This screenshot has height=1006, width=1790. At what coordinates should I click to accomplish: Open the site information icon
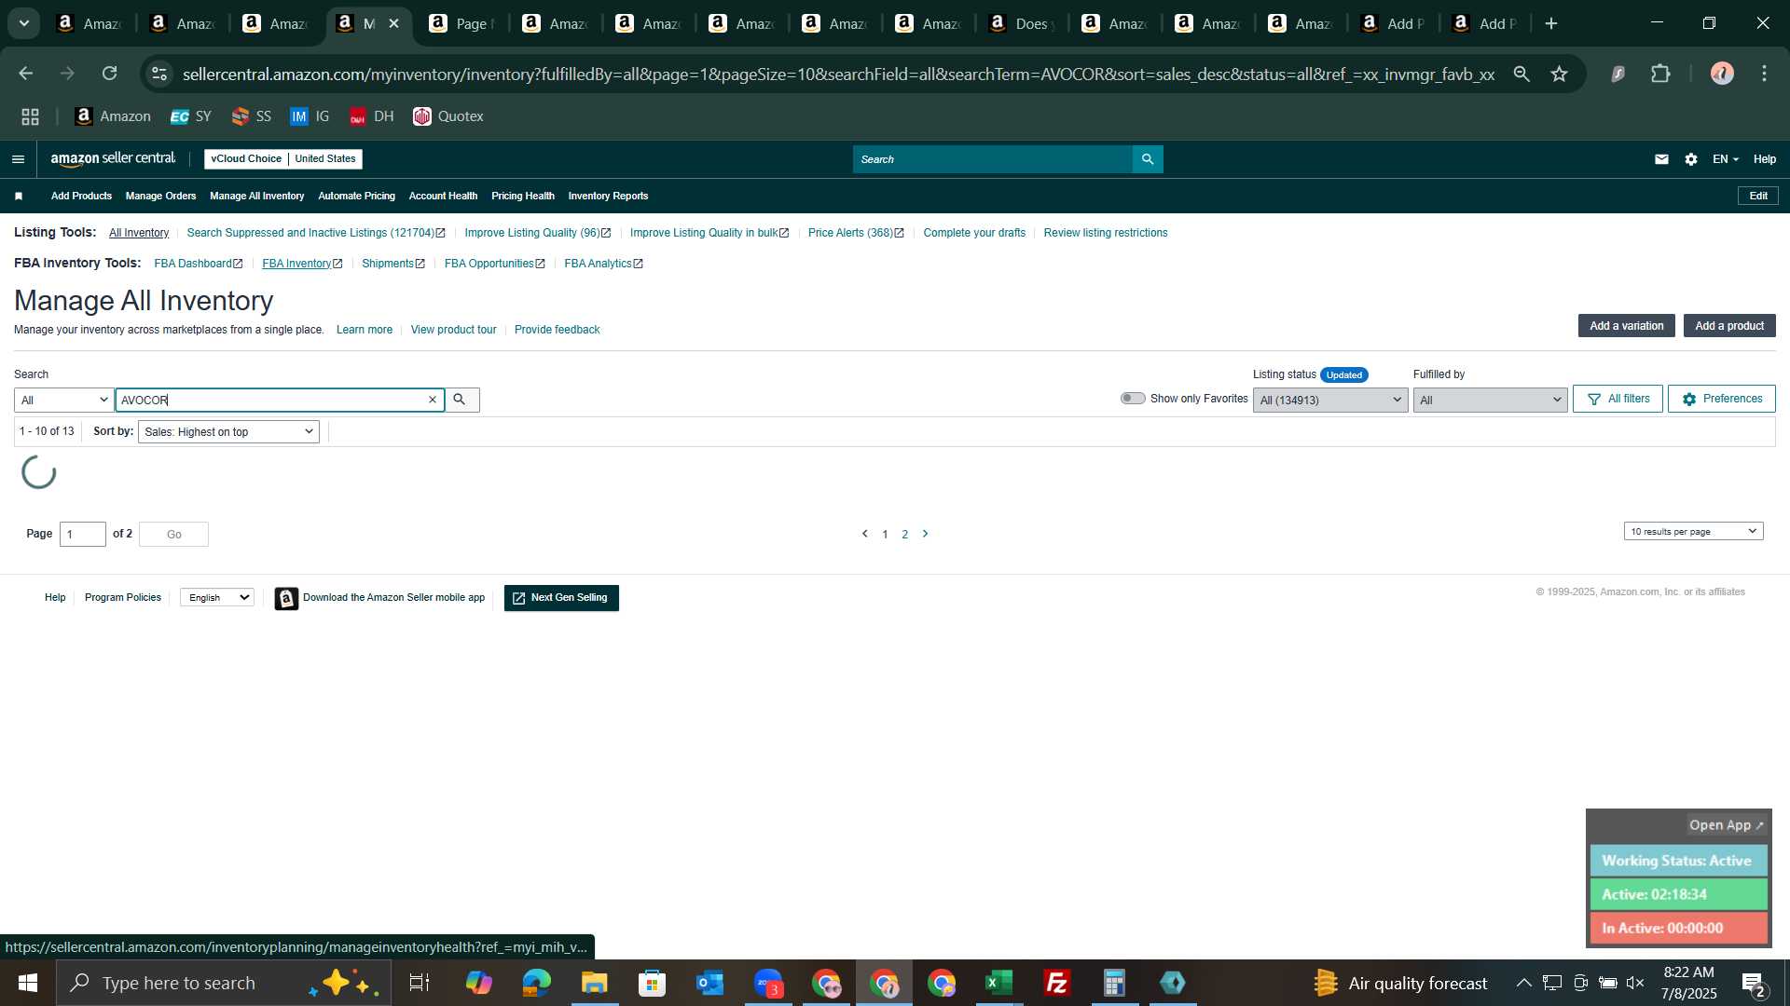click(159, 74)
